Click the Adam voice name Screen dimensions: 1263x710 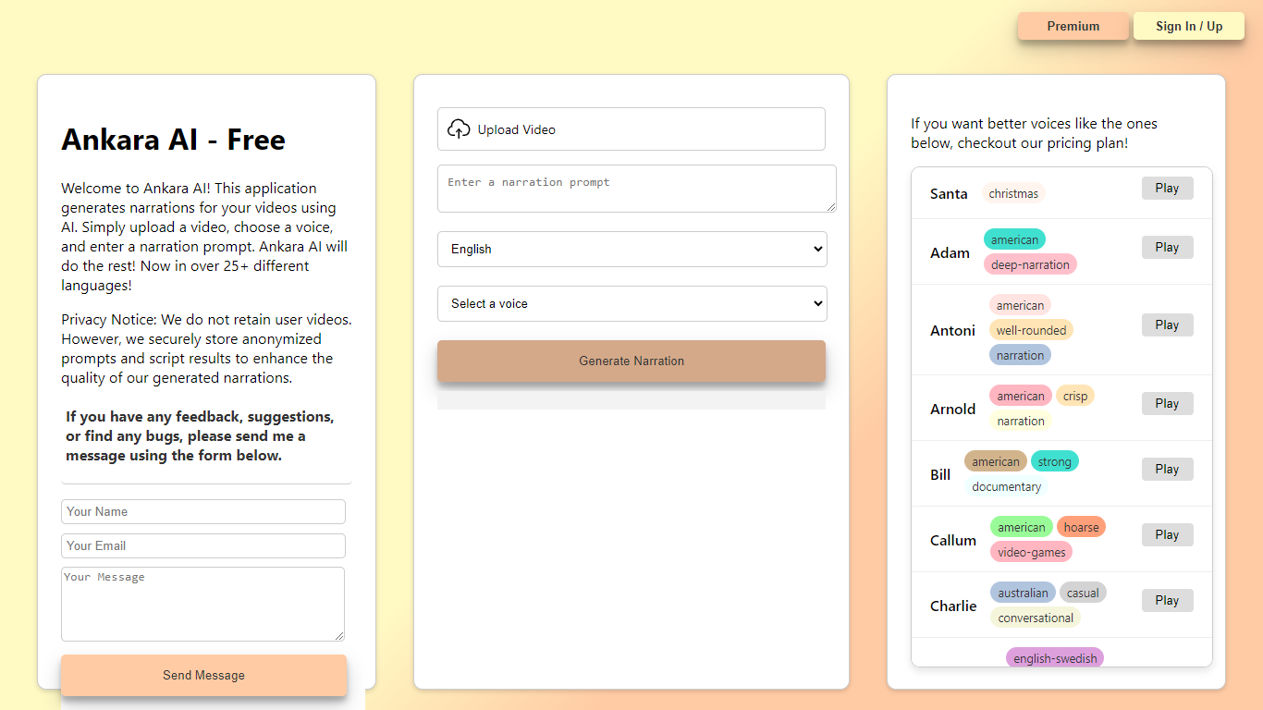pyautogui.click(x=950, y=252)
